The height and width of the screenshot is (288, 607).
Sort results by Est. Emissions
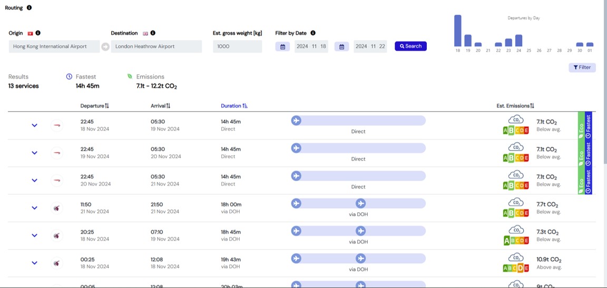click(515, 106)
